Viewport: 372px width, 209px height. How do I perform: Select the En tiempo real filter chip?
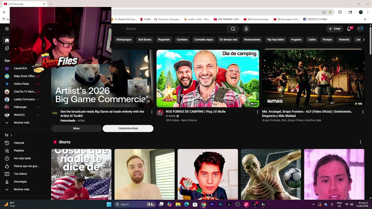coord(228,39)
